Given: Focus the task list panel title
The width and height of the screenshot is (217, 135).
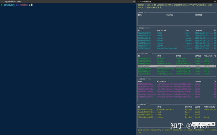Looking at the screenshot, I should [x=143, y=13].
